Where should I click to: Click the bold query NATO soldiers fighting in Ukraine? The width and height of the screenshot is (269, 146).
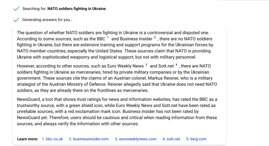click(77, 9)
